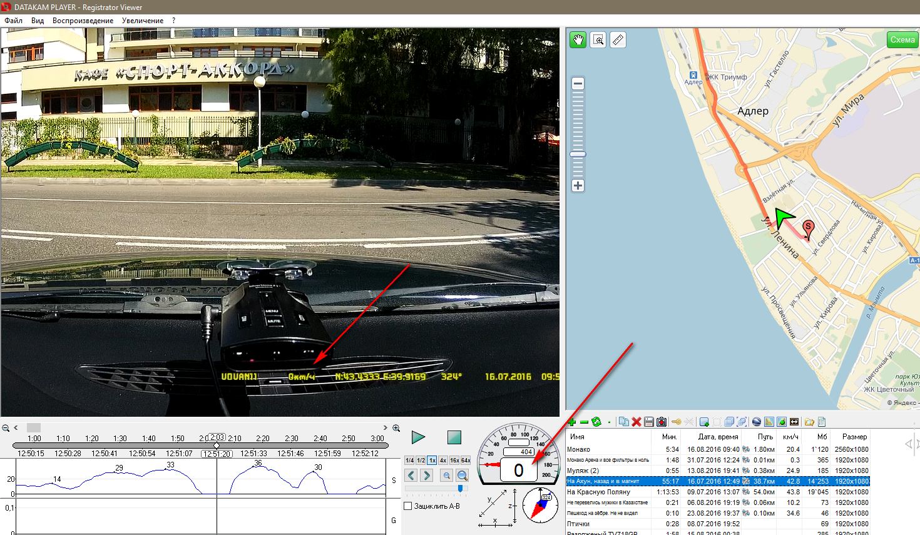Click the red X delete icon
This screenshot has height=535, width=920.
coord(636,422)
